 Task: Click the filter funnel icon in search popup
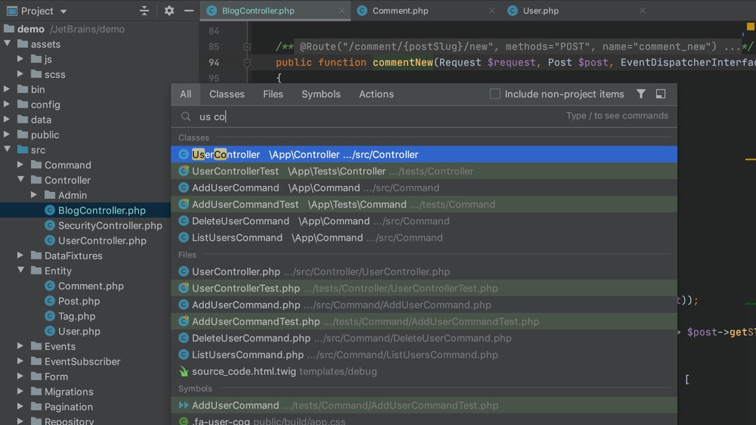[641, 94]
